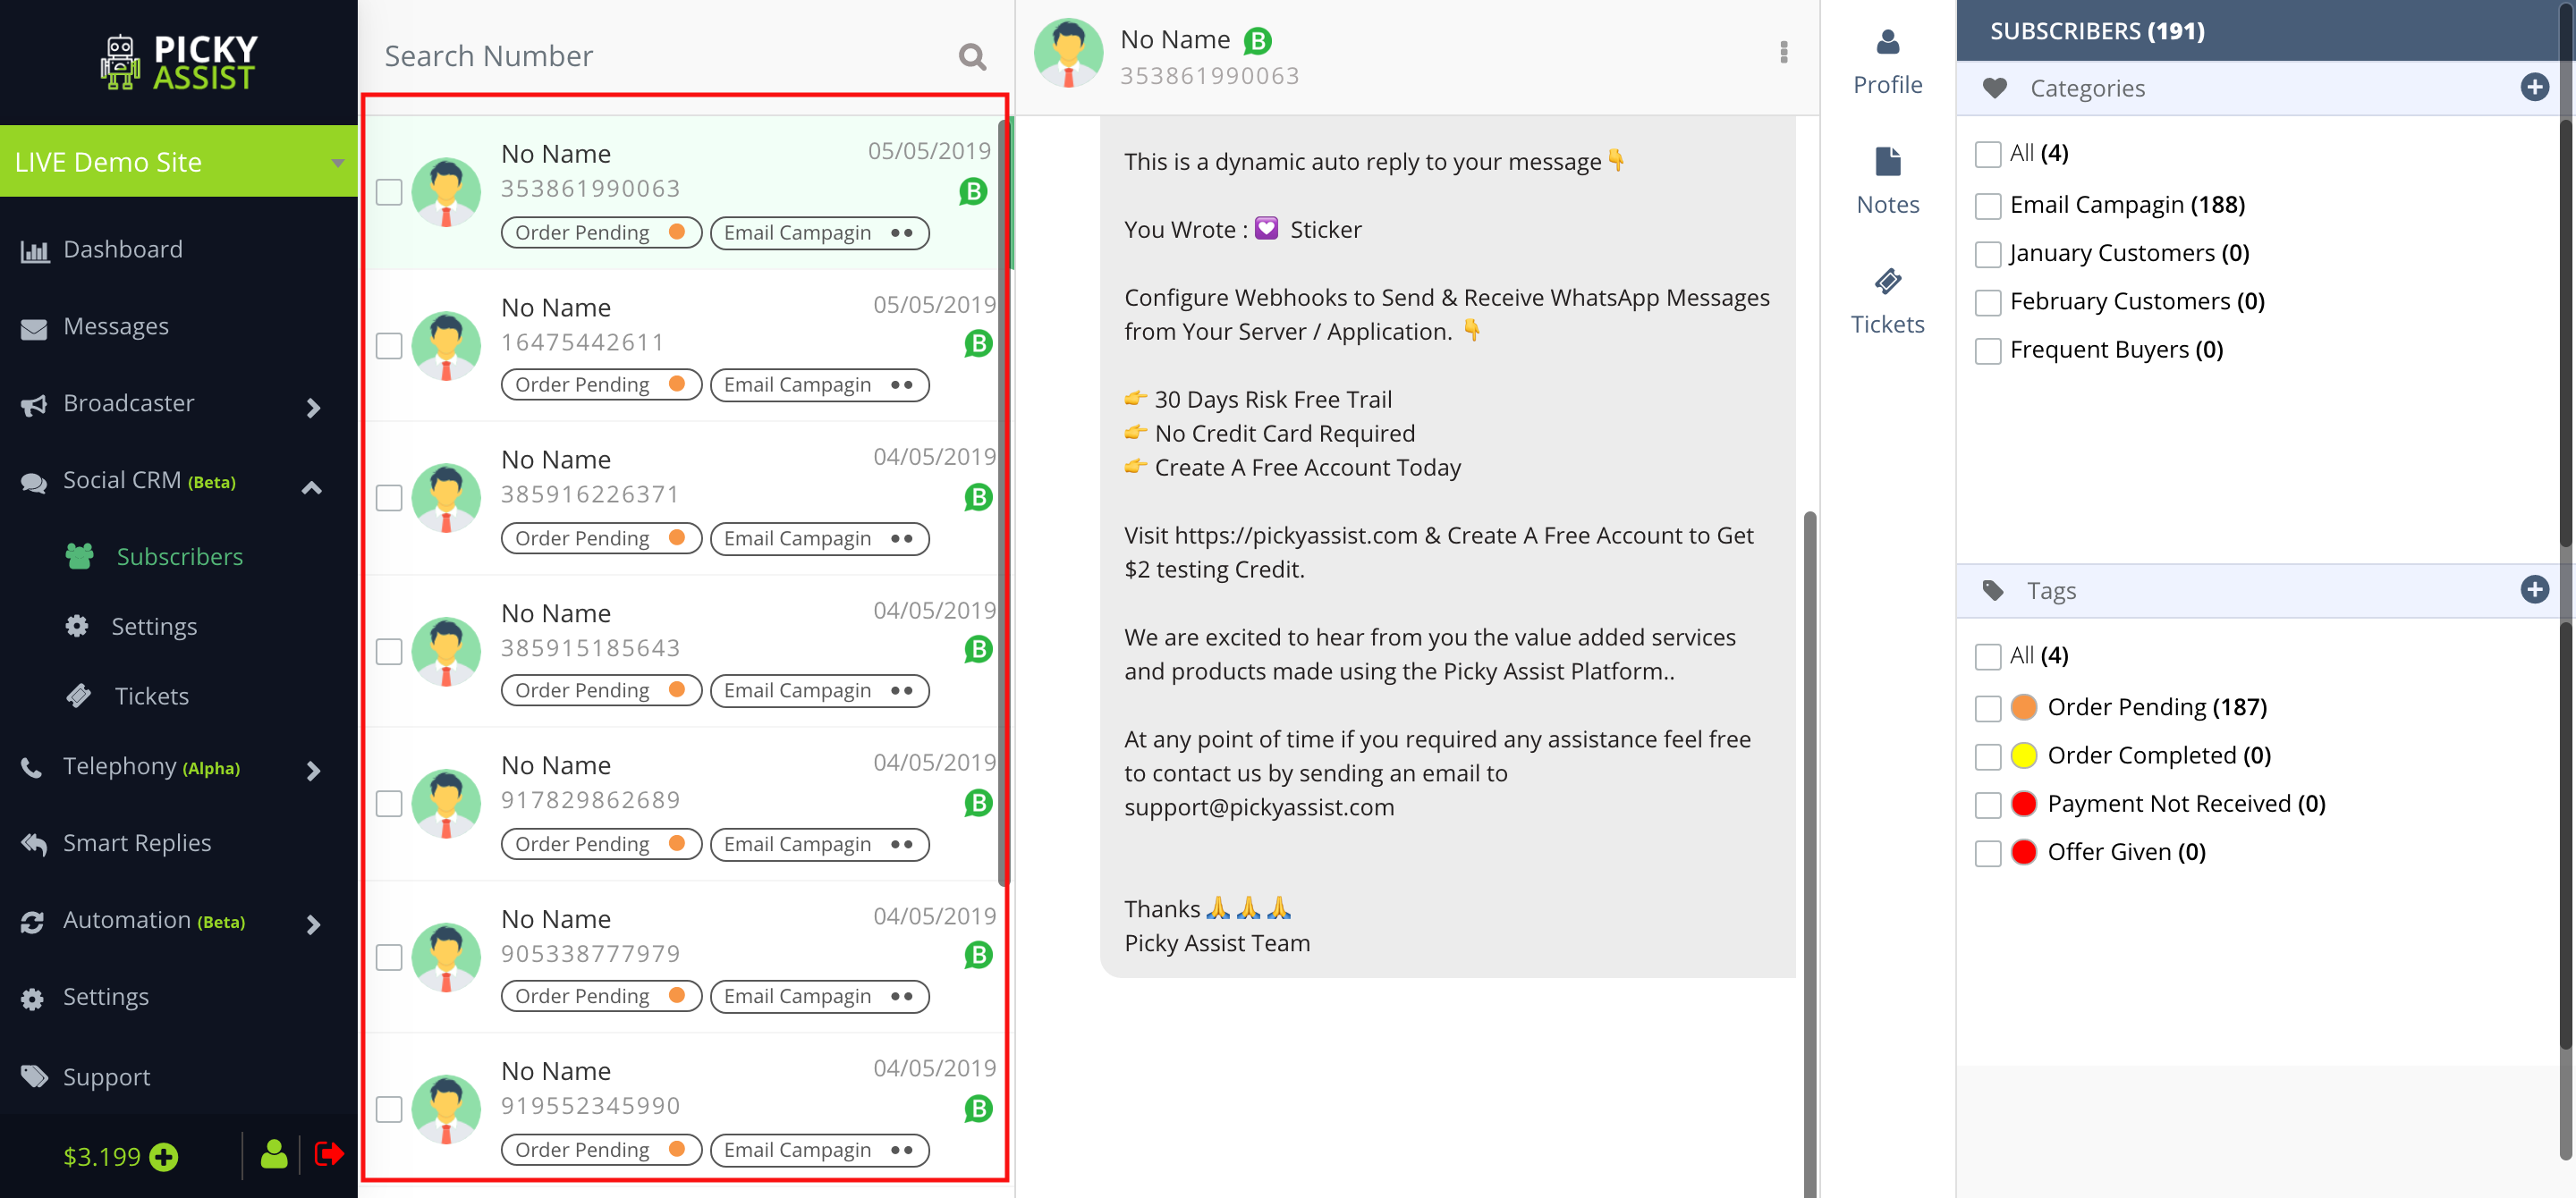Tick the Frequent Buyers category checkbox
This screenshot has height=1198, width=2576.
pyautogui.click(x=1987, y=350)
